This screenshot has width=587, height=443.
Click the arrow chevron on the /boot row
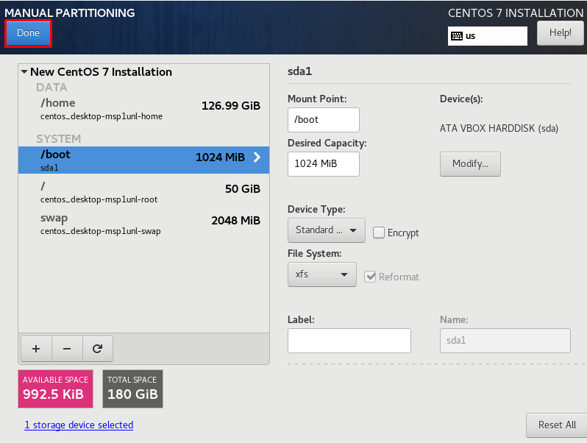[257, 157]
